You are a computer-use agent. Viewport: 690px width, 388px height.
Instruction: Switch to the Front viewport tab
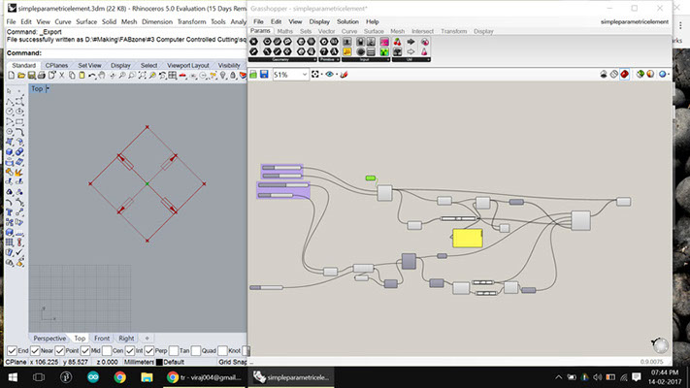102,339
